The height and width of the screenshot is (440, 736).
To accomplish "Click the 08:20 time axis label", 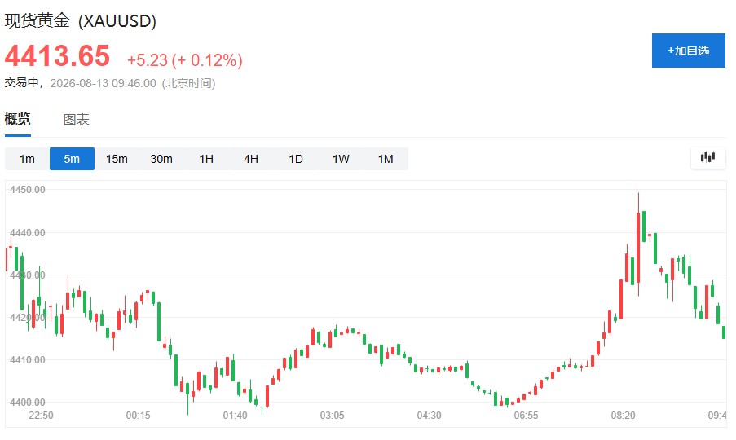I will pyautogui.click(x=623, y=415).
